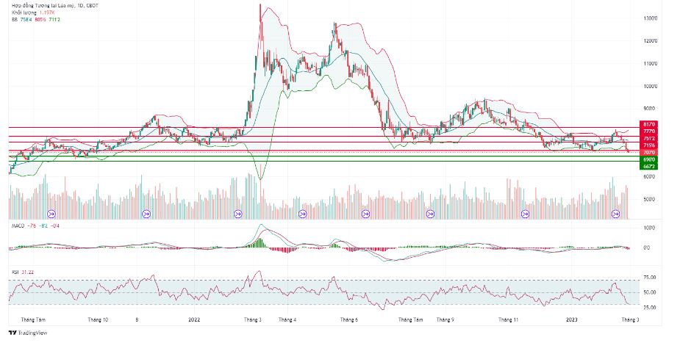The image size is (680, 343).
Task: Click the '2022' time axis label
Action: click(x=194, y=319)
